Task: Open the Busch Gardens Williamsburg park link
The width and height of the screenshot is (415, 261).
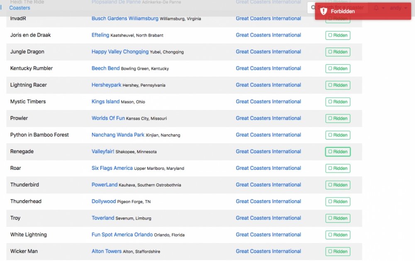Action: pos(125,19)
